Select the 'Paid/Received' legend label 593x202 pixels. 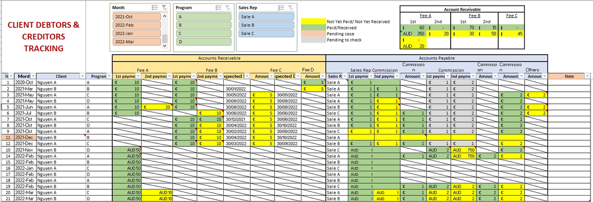(x=341, y=28)
